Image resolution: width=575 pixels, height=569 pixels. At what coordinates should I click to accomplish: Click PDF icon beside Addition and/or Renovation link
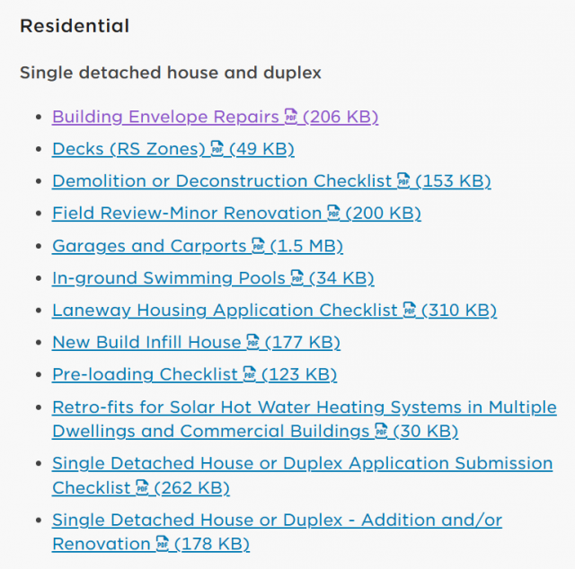163,544
